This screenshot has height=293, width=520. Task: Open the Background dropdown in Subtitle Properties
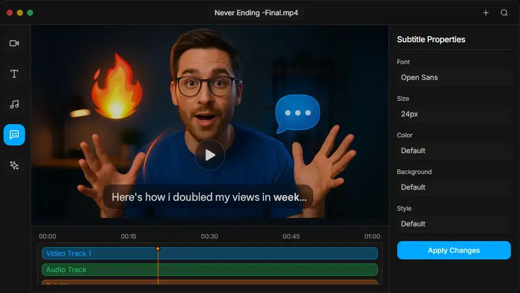coord(453,187)
